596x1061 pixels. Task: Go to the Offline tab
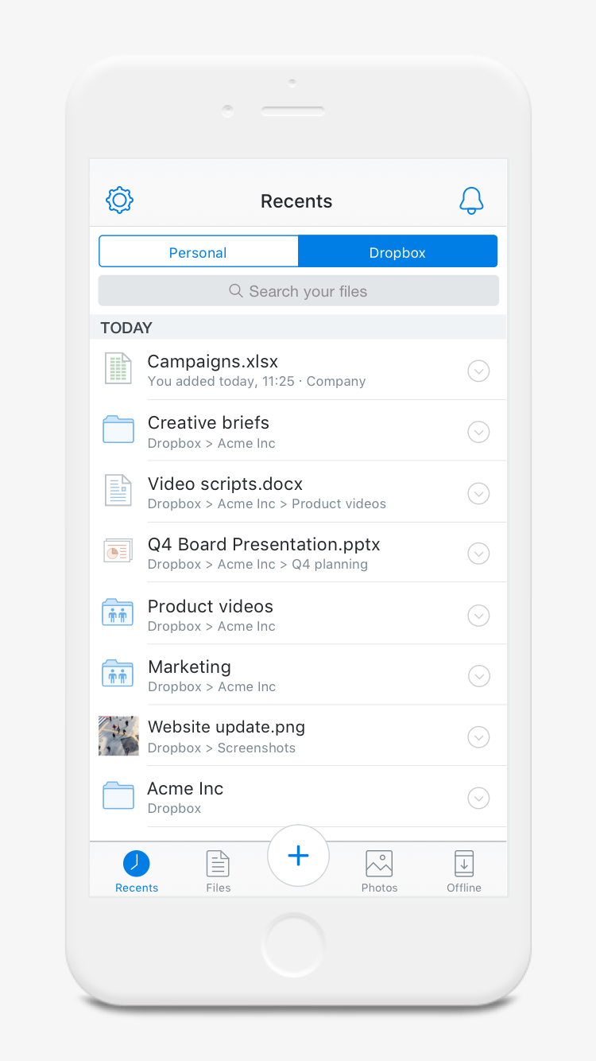pyautogui.click(x=464, y=871)
